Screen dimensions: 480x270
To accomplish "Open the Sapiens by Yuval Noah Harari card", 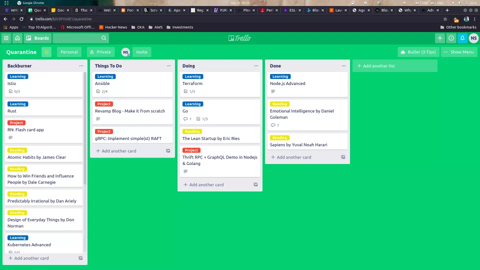I will click(x=307, y=141).
